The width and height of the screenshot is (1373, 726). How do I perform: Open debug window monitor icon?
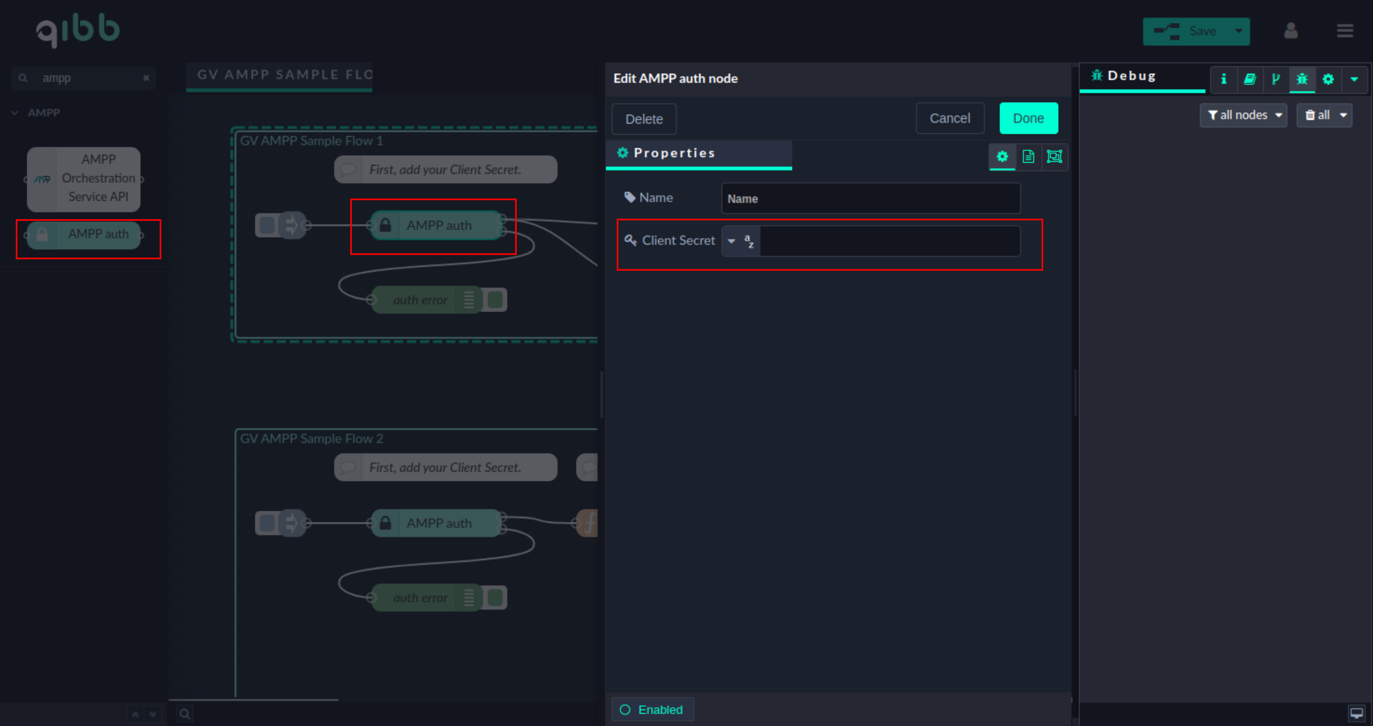coord(1356,713)
